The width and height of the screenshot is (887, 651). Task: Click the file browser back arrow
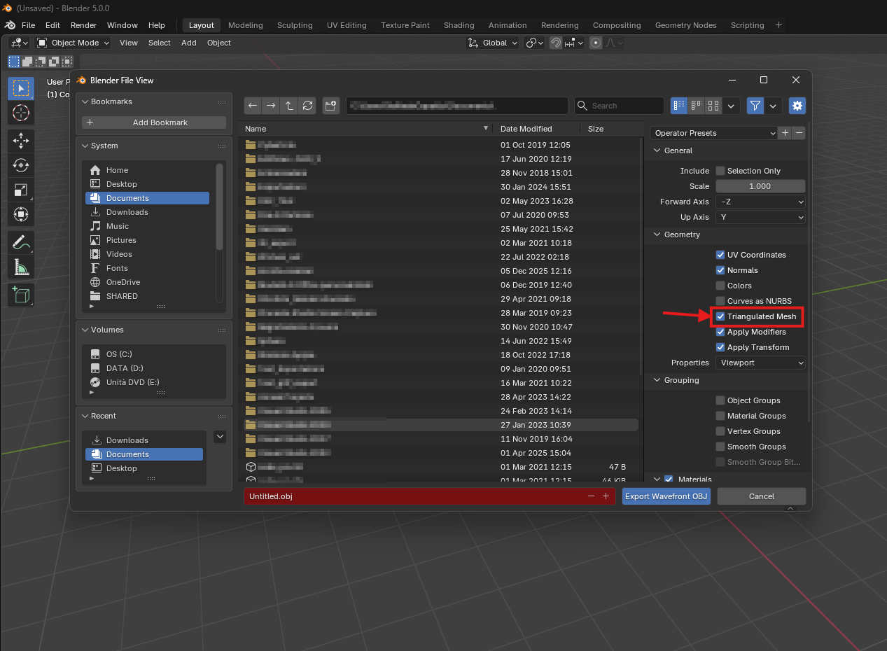253,106
